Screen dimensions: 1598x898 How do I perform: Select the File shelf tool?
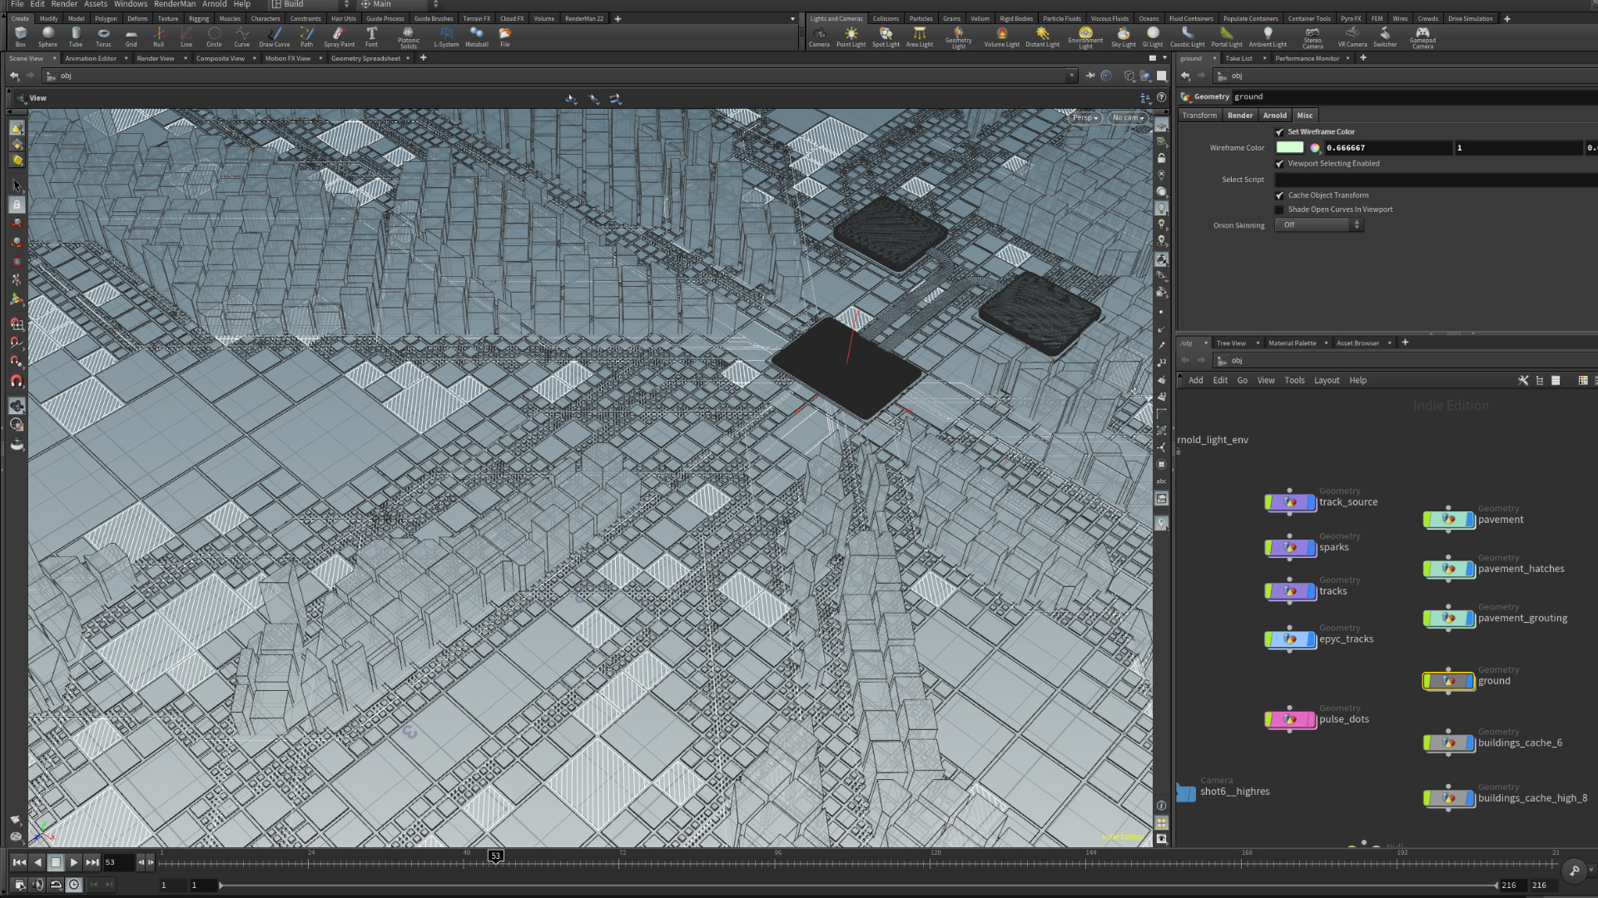coord(504,37)
